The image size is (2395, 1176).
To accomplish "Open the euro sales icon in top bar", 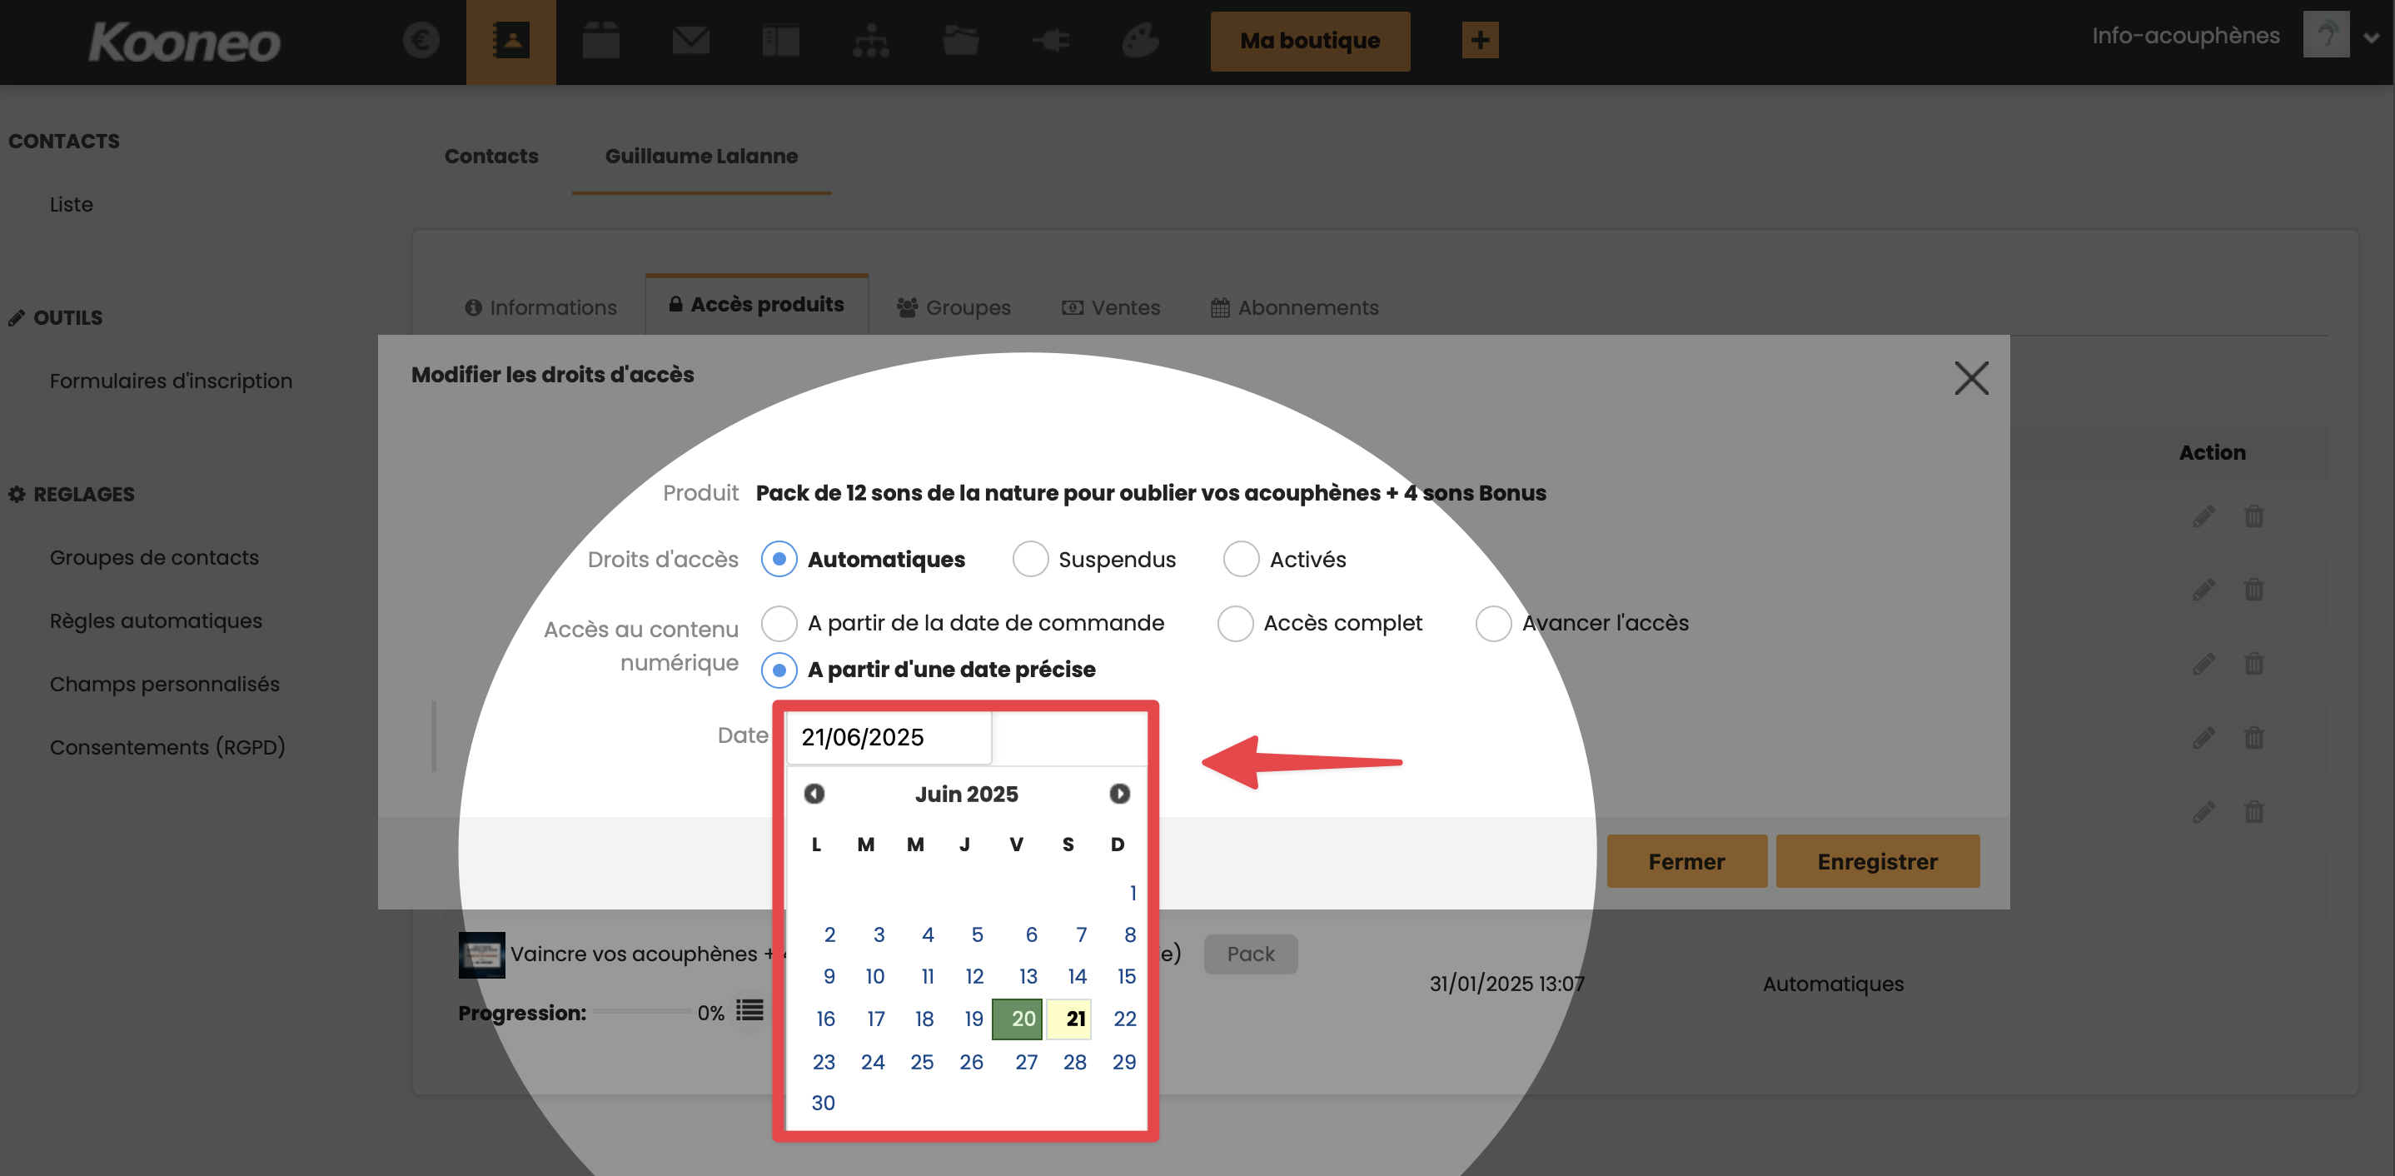I will pyautogui.click(x=421, y=40).
